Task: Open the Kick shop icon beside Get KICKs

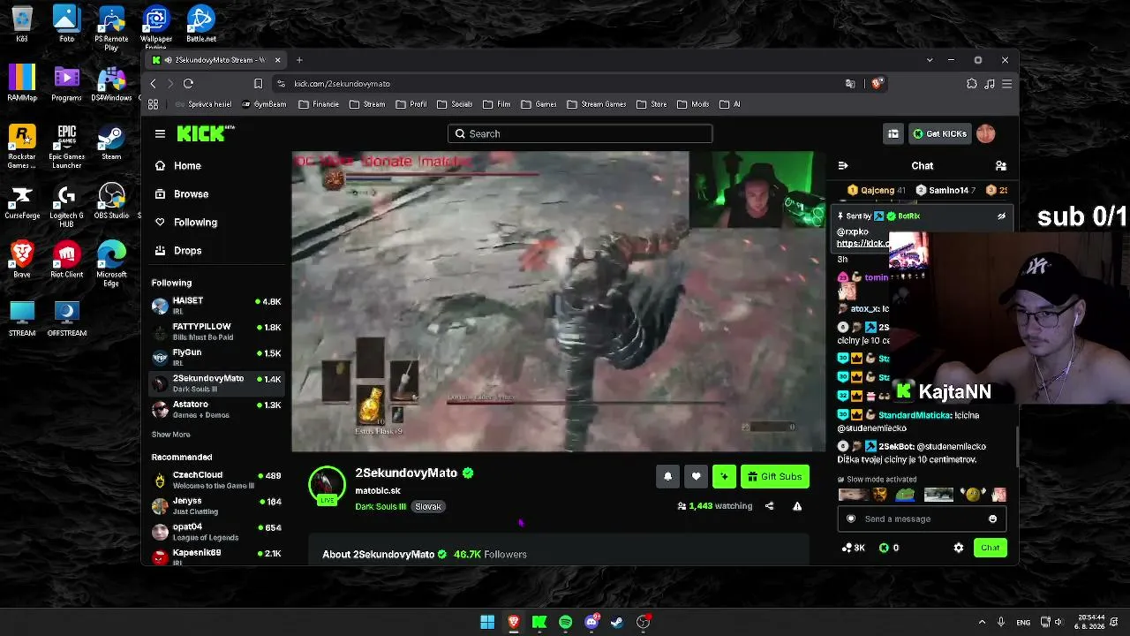Action: click(893, 133)
